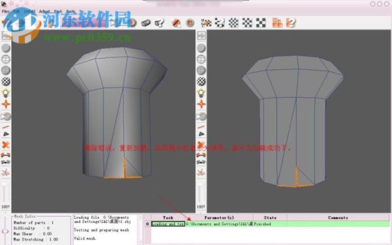Toggle the light bulb in left viewport toolbar
The height and width of the screenshot is (245, 392).
(x=6, y=93)
